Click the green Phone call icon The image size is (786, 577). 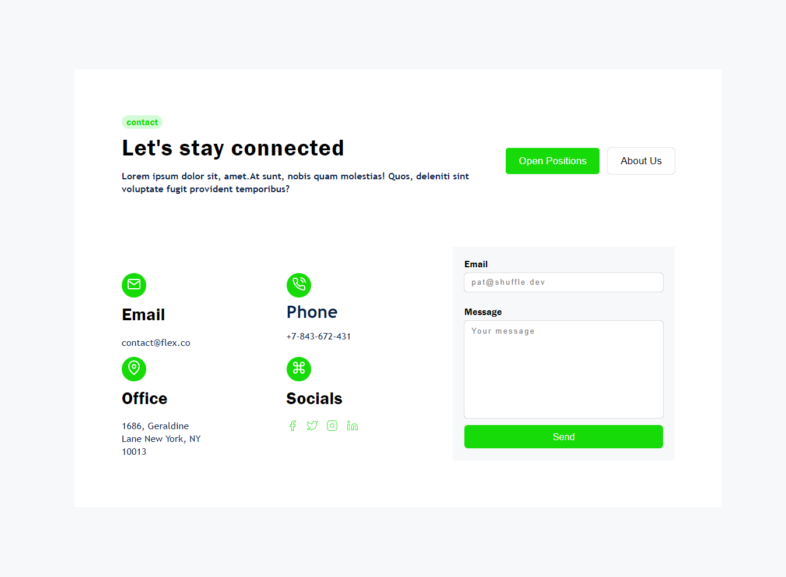point(299,285)
